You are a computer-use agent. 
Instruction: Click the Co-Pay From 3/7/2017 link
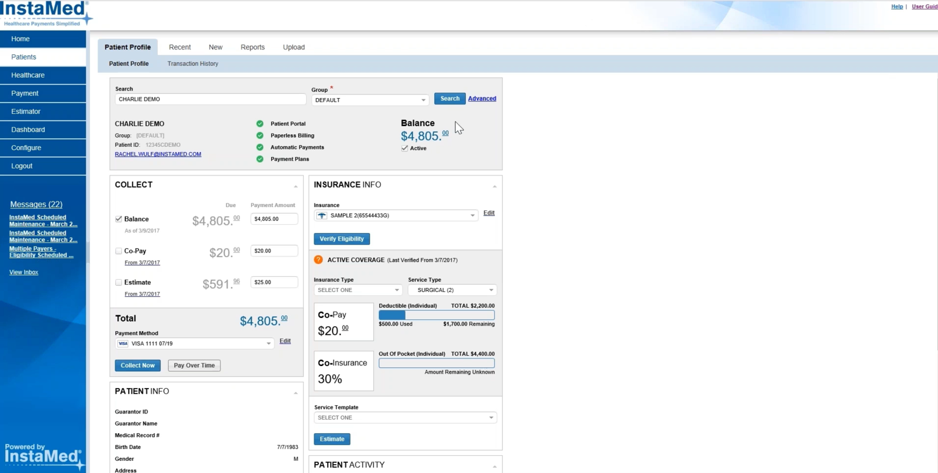click(142, 263)
